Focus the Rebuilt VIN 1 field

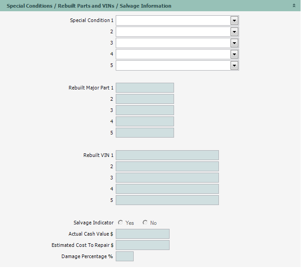point(167,155)
